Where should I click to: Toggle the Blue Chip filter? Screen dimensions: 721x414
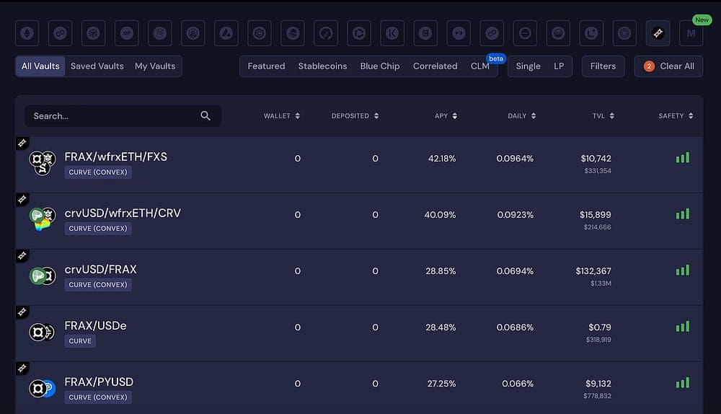point(380,66)
